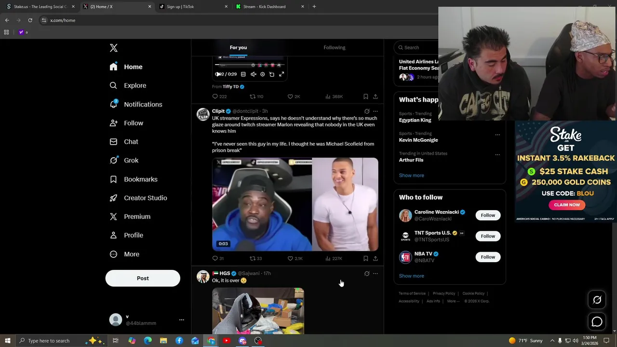The height and width of the screenshot is (347, 617).
Task: Reload the page with browser refresh icon
Action: click(x=30, y=20)
